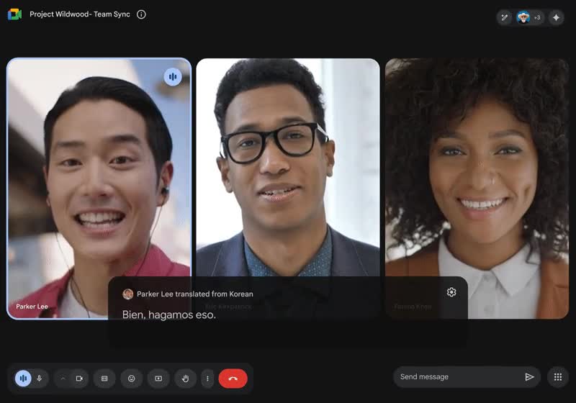
Task: Expand camera options chevron
Action: pyautogui.click(x=63, y=379)
